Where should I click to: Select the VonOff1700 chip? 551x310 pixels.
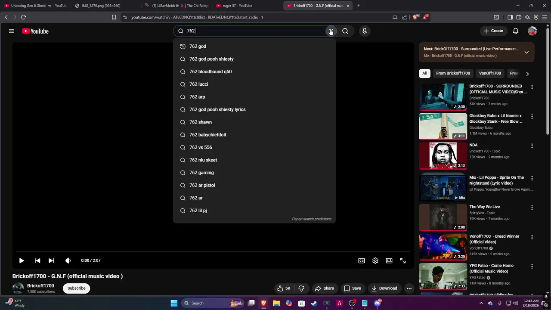[490, 73]
